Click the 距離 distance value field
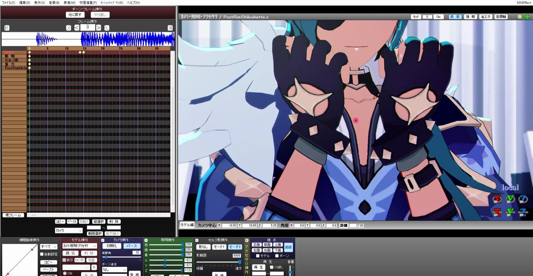The image size is (533, 276). click(x=356, y=225)
